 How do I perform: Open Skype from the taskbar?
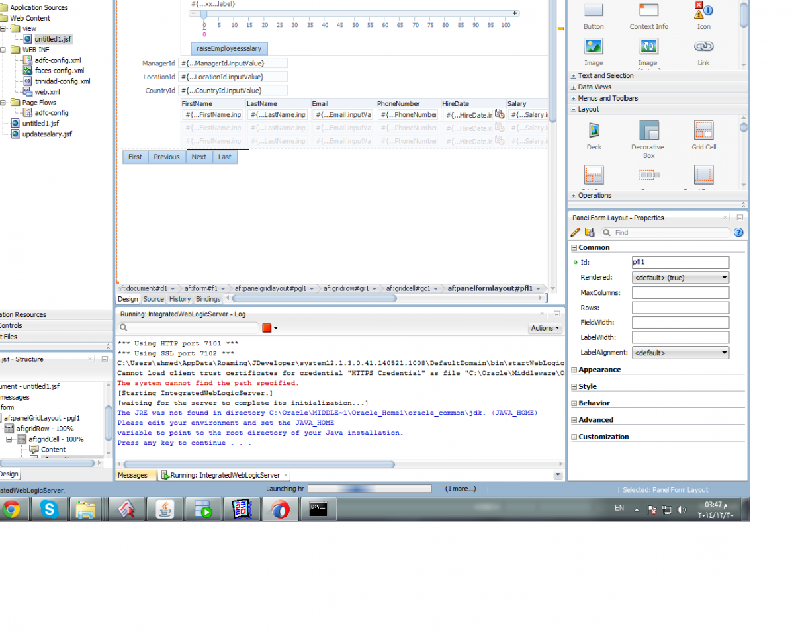point(49,509)
